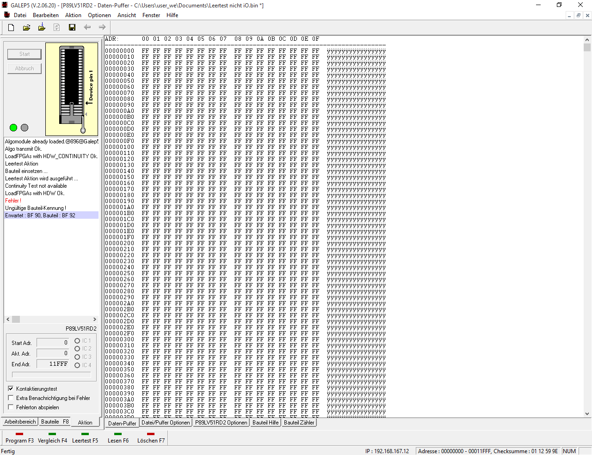The width and height of the screenshot is (592, 455).
Task: Click the Lesen F6 button
Action: click(x=118, y=438)
